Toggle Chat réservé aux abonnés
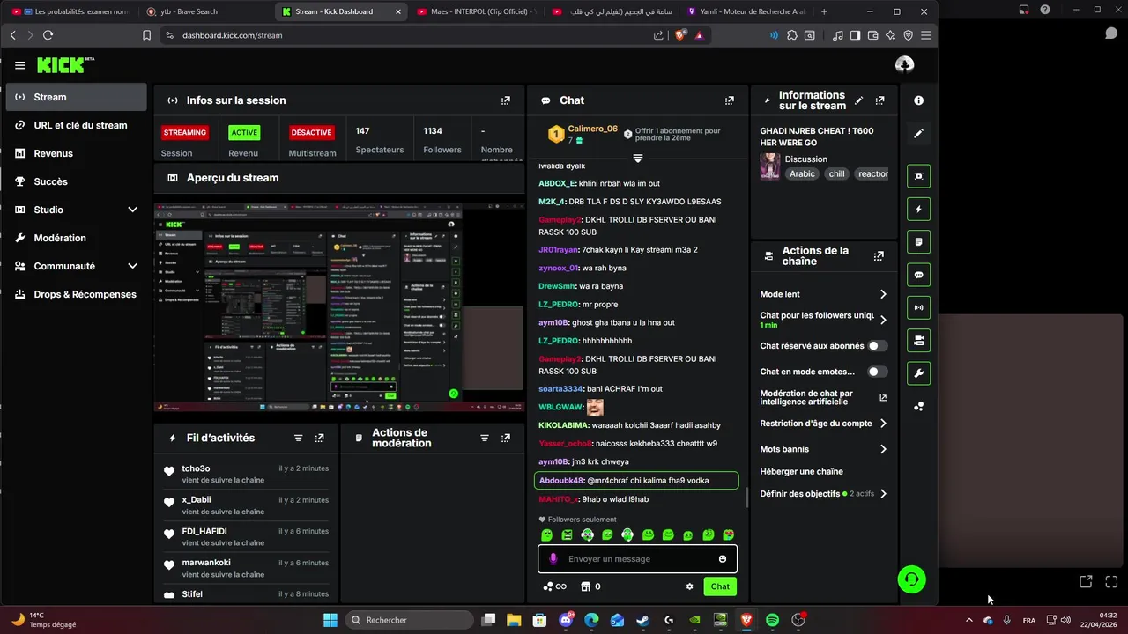Image resolution: width=1128 pixels, height=634 pixels. click(878, 346)
